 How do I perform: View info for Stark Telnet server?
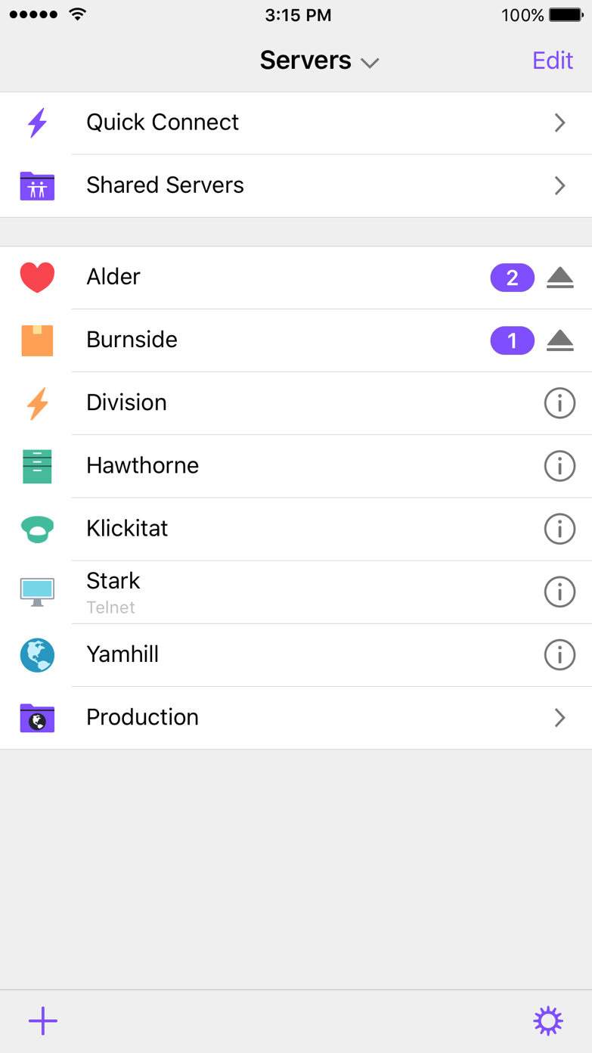559,592
